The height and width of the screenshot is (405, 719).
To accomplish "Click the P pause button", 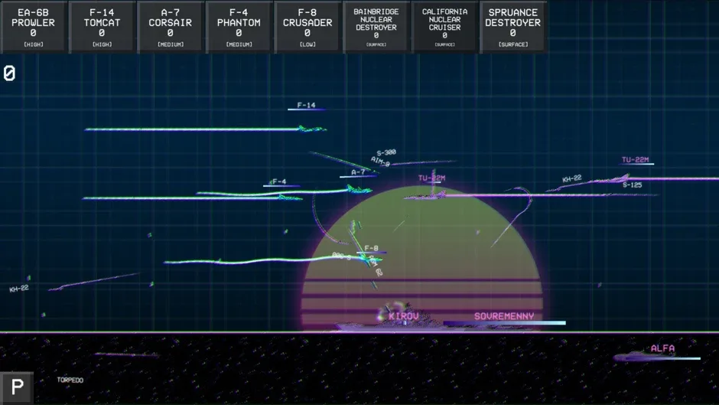I will [17, 387].
